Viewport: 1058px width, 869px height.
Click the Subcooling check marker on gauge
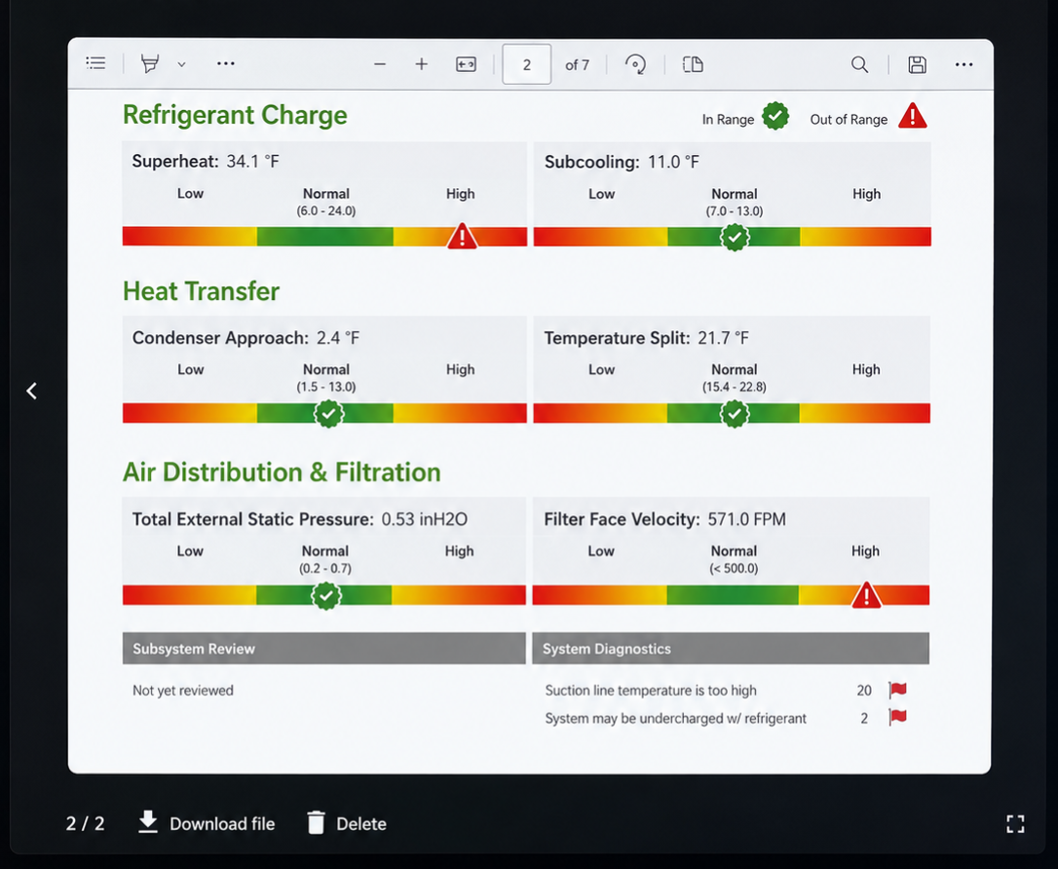(x=735, y=237)
